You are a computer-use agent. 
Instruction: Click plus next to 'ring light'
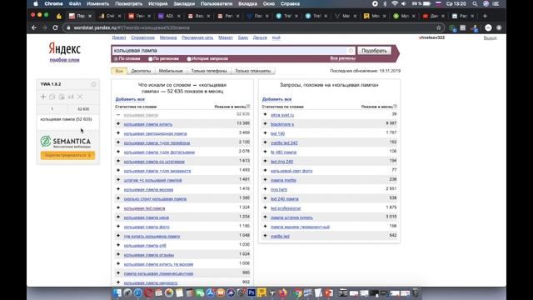265,189
